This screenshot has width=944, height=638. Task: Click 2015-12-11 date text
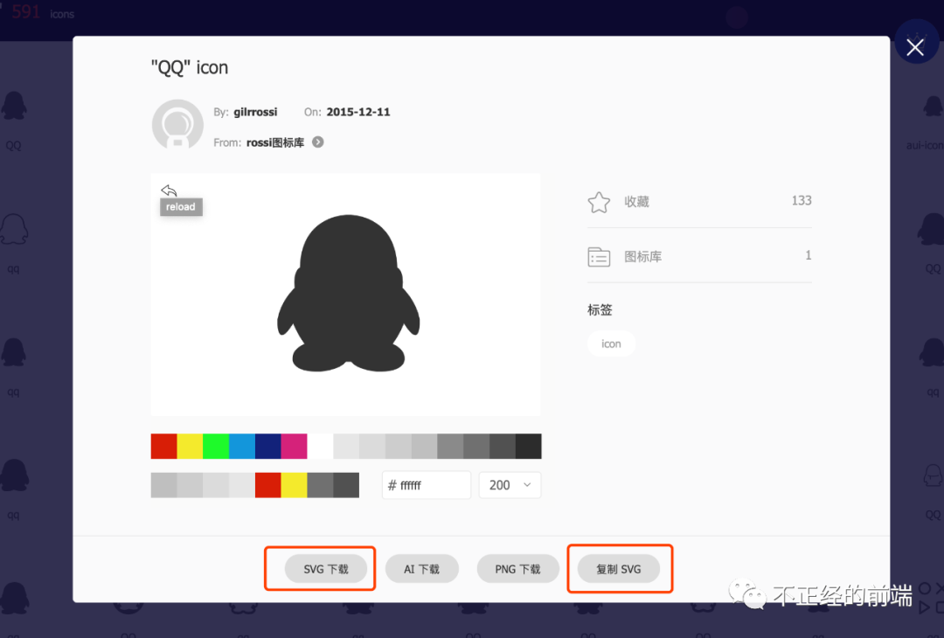[x=358, y=112]
